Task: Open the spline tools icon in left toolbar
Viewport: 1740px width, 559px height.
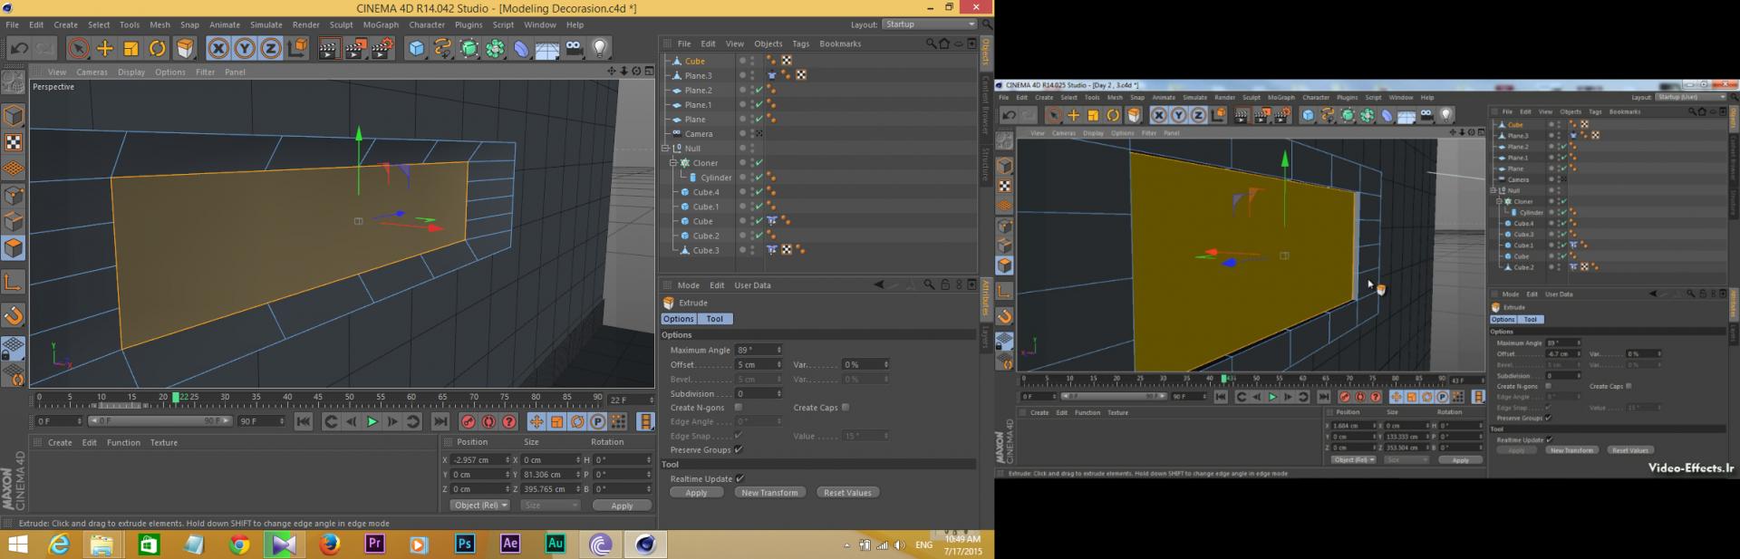Action: coord(442,48)
